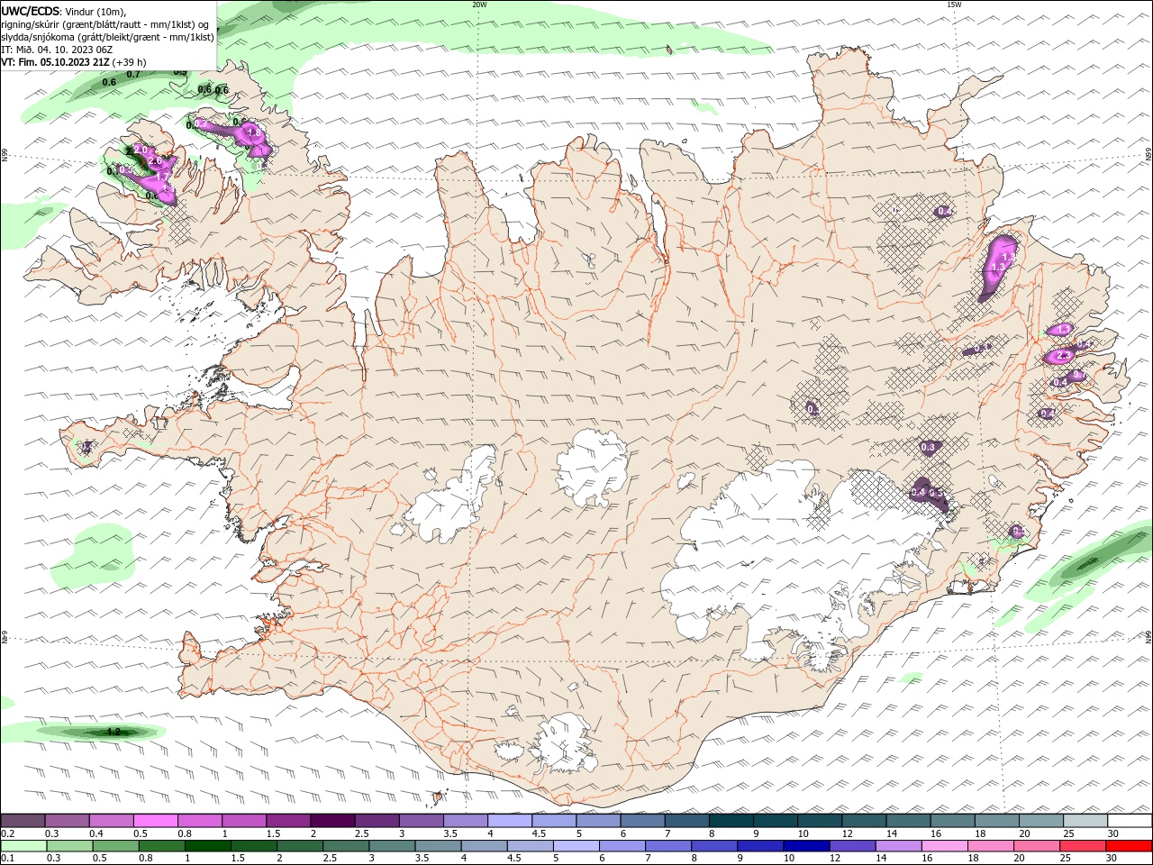Pick the dark teal 8–9 snow legend swatch
The height and width of the screenshot is (865, 1153).
[731, 821]
